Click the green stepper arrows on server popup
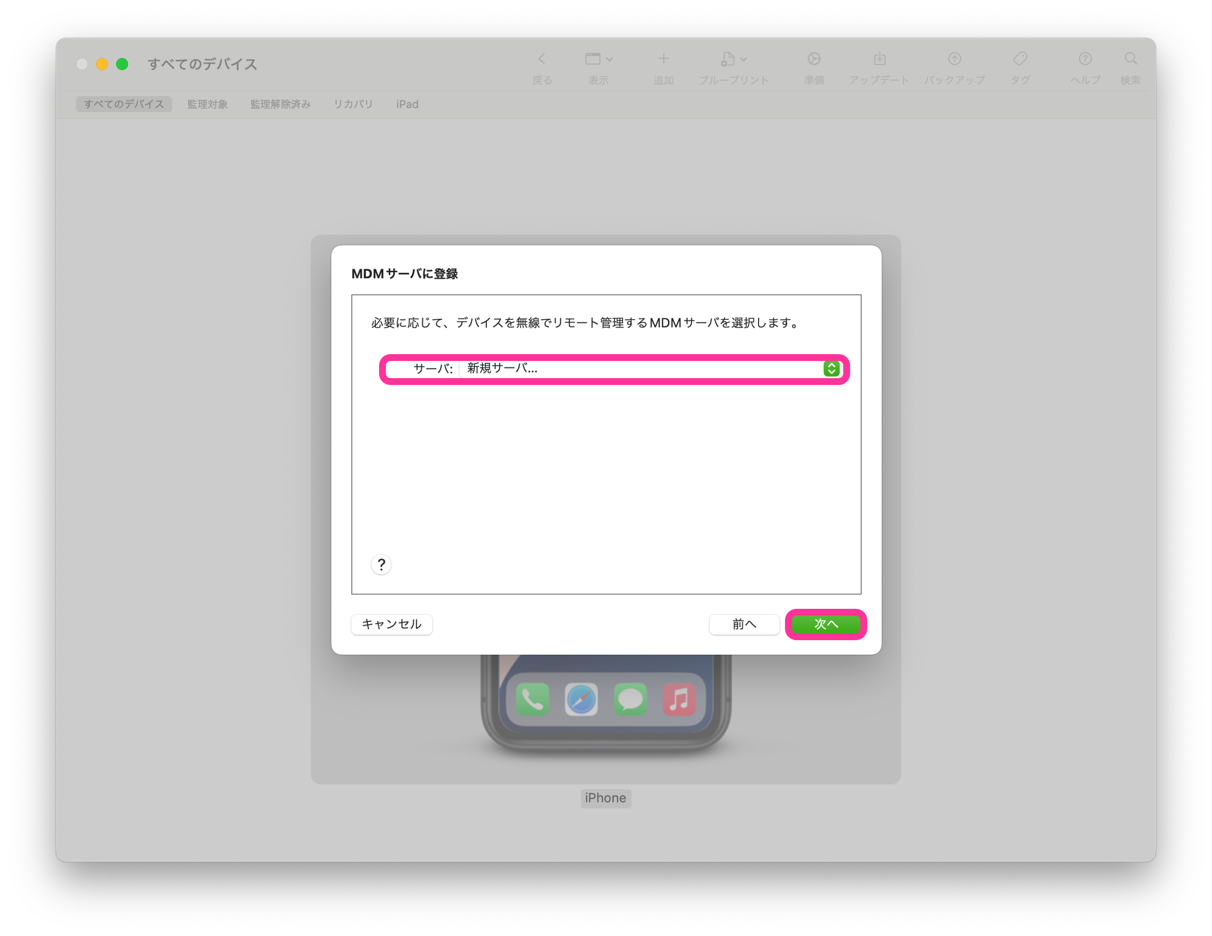 point(831,369)
